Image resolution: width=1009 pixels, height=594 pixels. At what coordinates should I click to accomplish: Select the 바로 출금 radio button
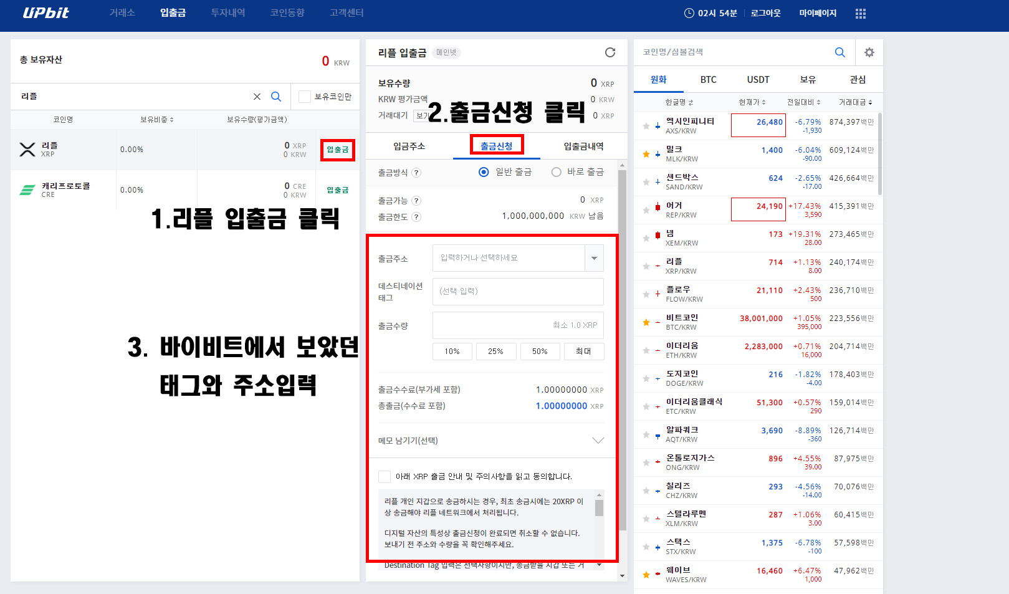[x=556, y=172]
